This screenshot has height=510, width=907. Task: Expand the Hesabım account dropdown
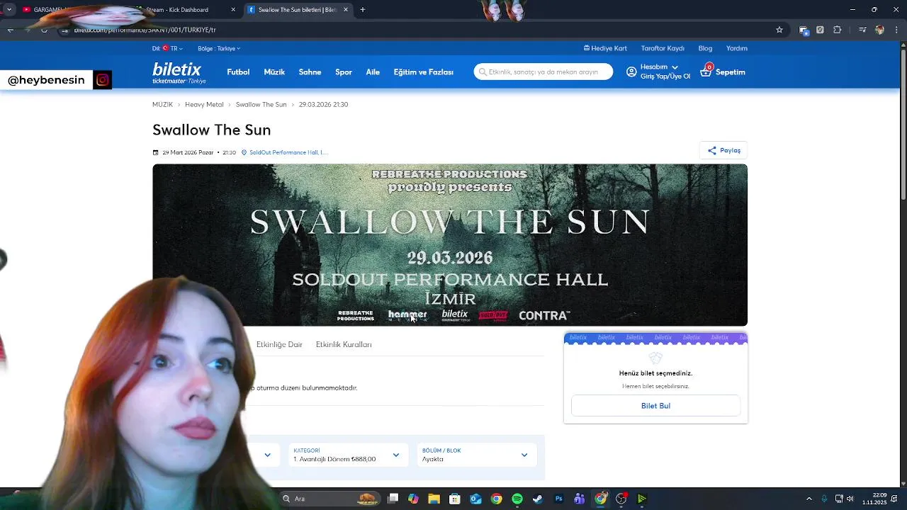coord(659,67)
